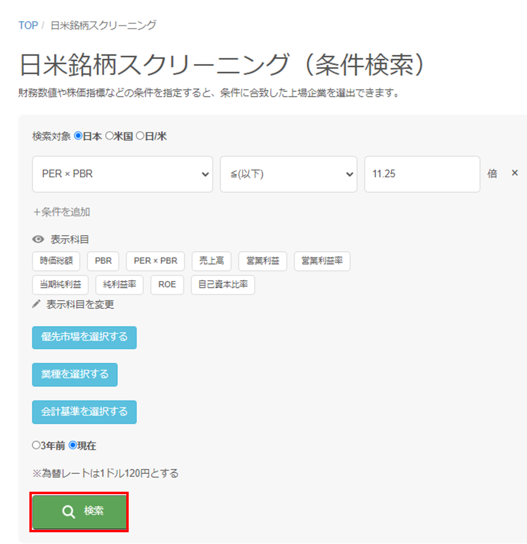
Task: Select the 現在 radio button
Action: (x=72, y=445)
